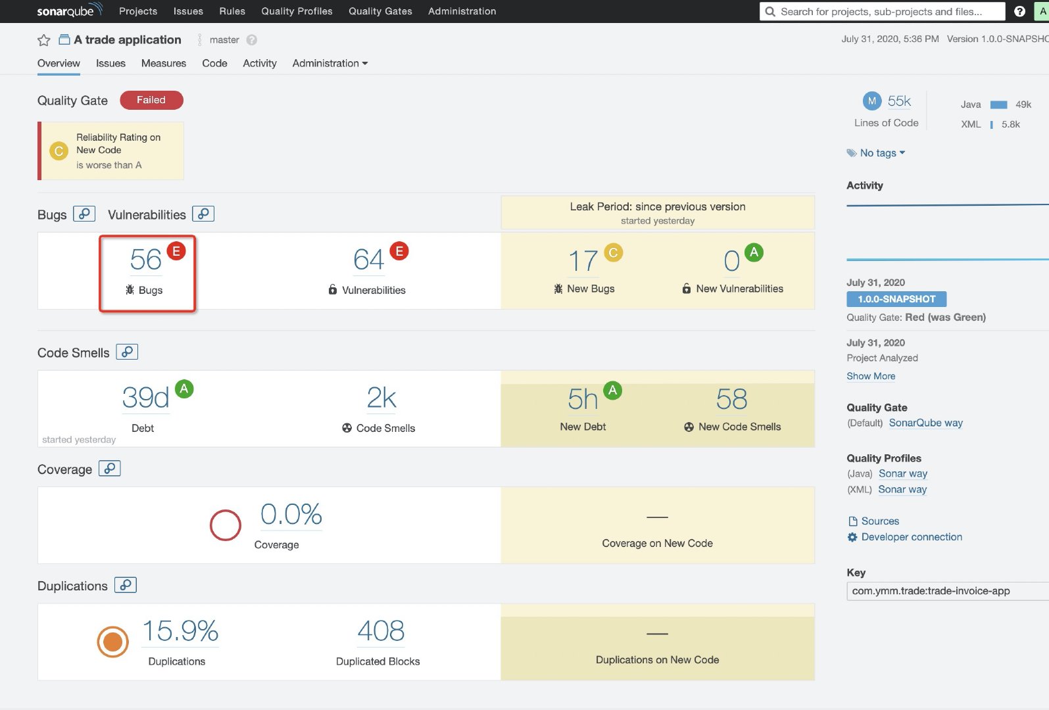Open the Vulnerabilities link icon next to heading
The height and width of the screenshot is (710, 1049).
pos(203,214)
